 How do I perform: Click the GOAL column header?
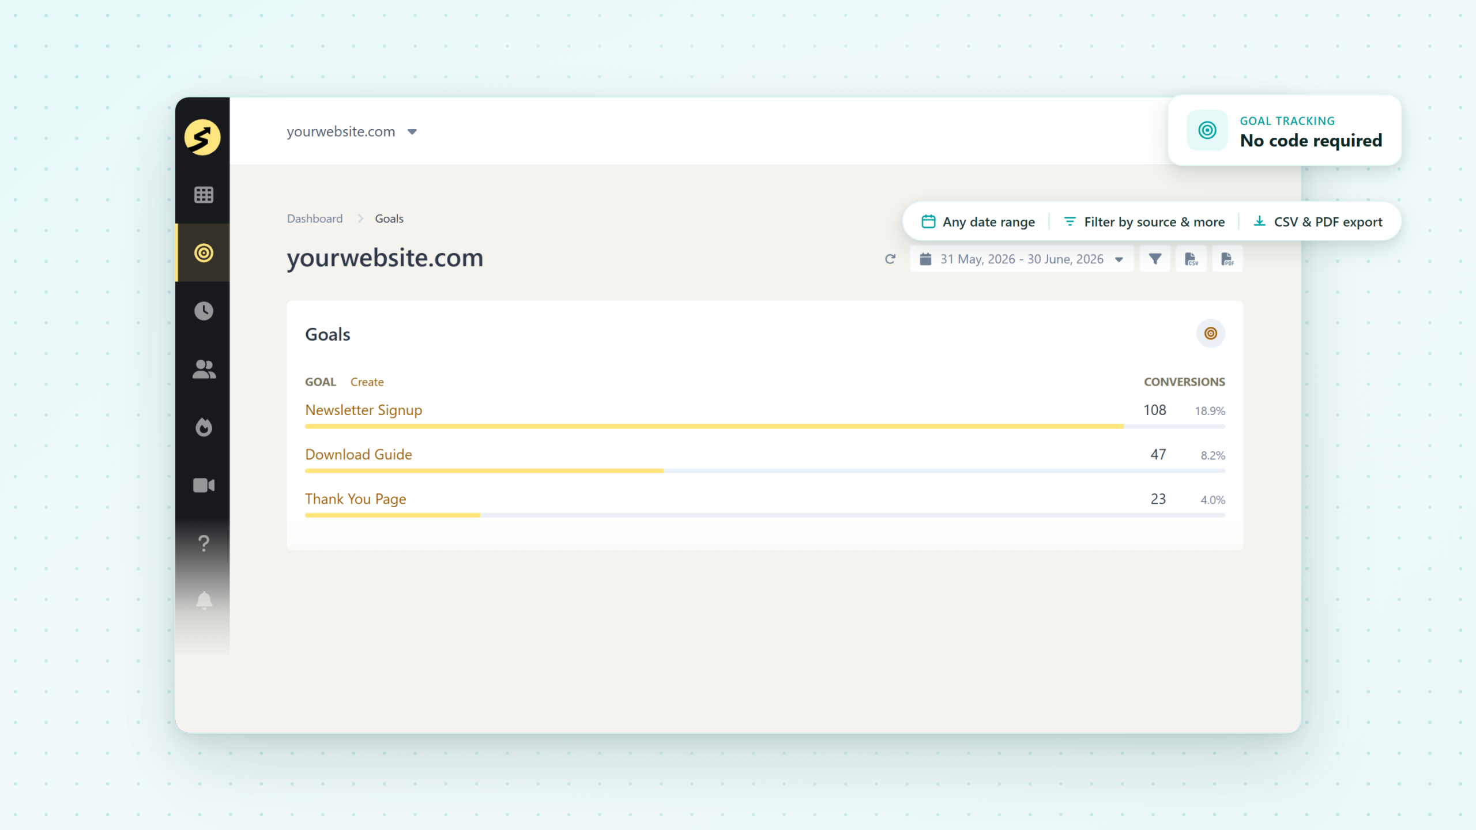pos(321,382)
